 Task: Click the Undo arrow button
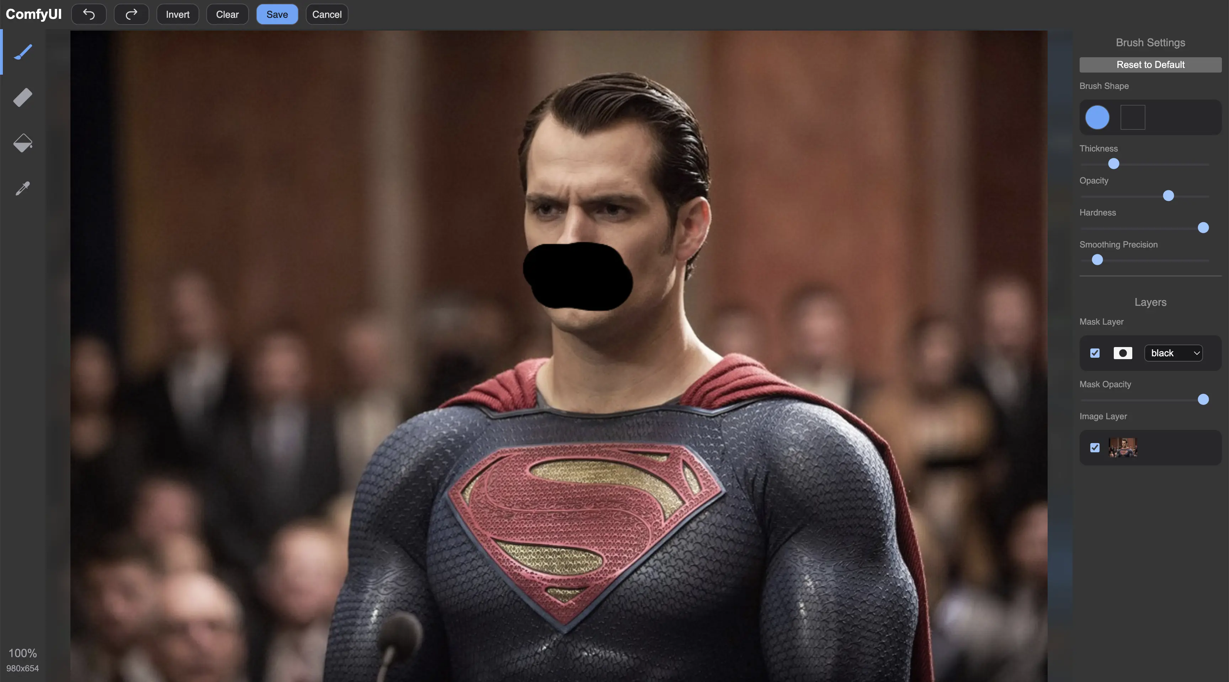click(89, 14)
